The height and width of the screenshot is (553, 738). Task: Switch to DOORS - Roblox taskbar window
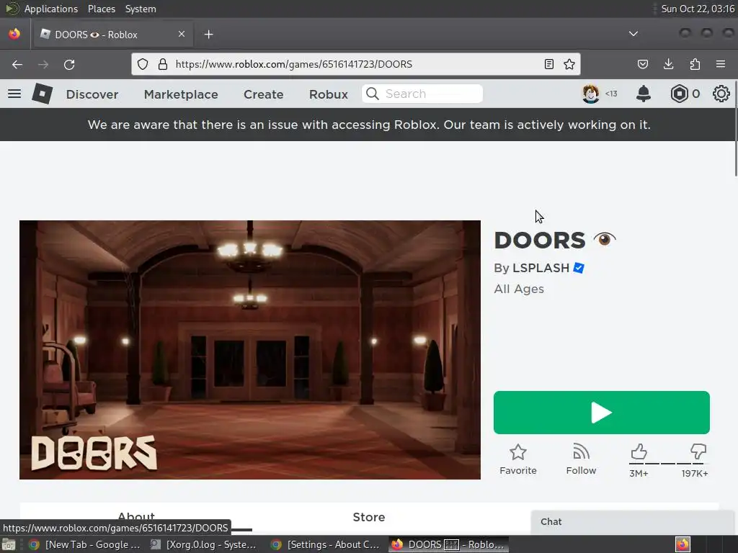coord(448,544)
